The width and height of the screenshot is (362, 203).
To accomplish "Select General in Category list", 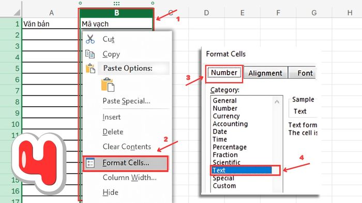I will point(224,100).
